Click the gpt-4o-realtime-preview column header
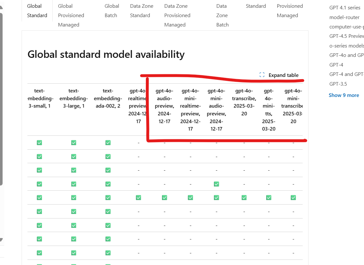Image resolution: width=364 pixels, height=265 pixels. point(137,106)
